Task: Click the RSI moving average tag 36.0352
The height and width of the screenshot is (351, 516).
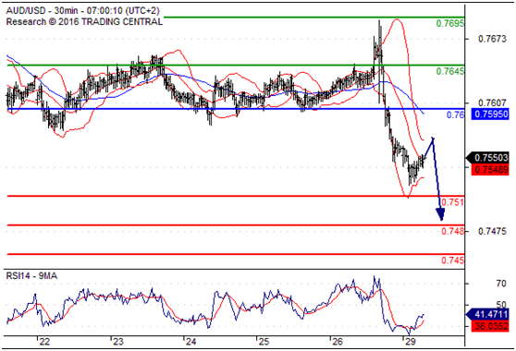Action: 490,326
